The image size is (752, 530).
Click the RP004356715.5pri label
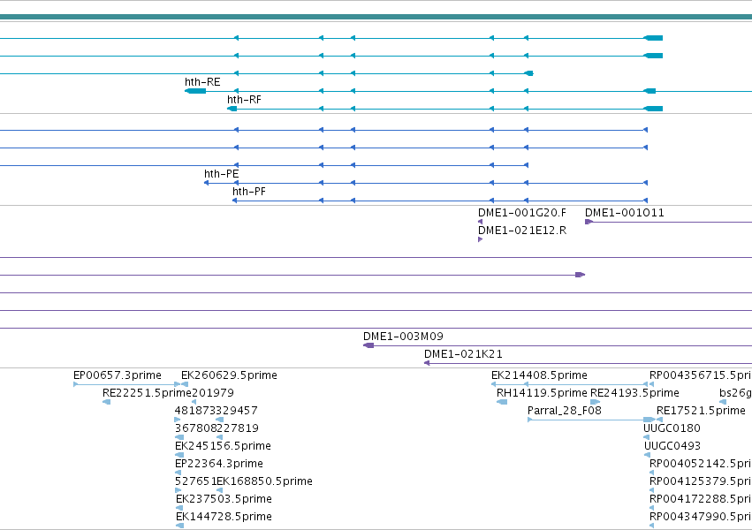click(x=701, y=375)
